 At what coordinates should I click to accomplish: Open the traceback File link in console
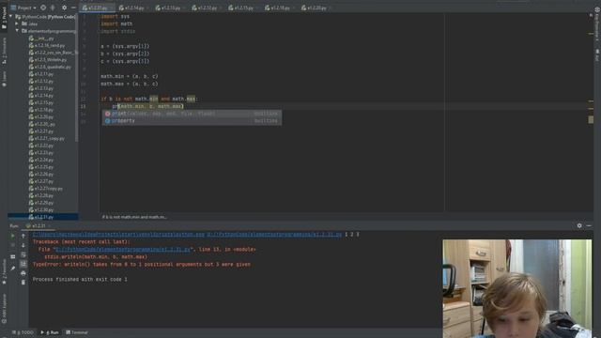tap(123, 250)
